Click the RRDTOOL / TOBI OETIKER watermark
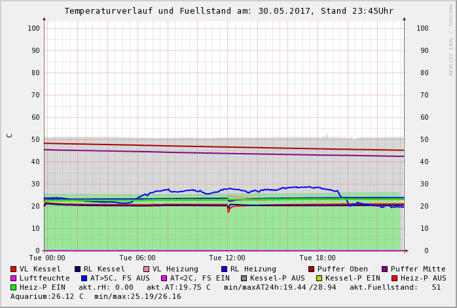The width and height of the screenshot is (457, 308). point(450,39)
